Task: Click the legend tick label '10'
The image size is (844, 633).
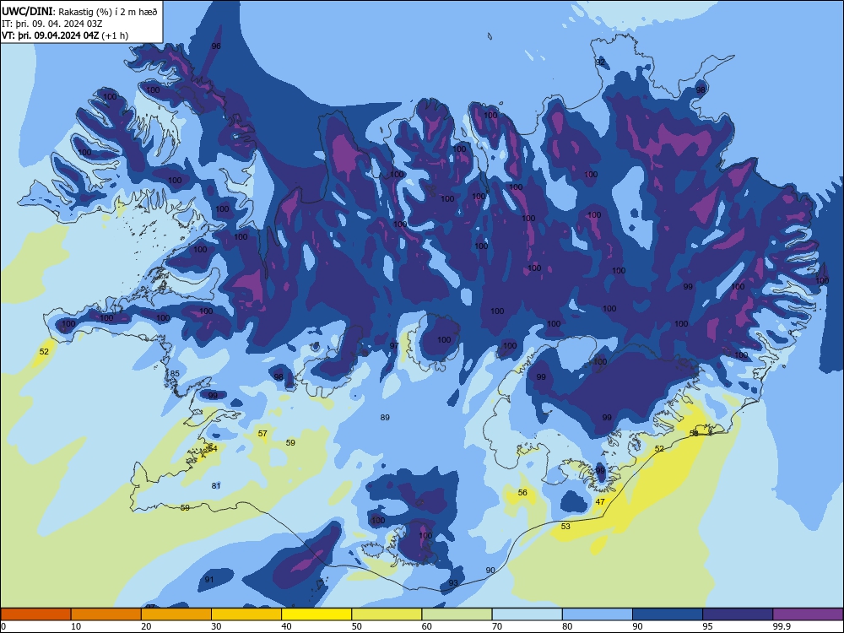Action: coord(76,626)
